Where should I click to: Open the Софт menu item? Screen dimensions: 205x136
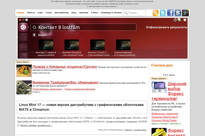click(40, 13)
